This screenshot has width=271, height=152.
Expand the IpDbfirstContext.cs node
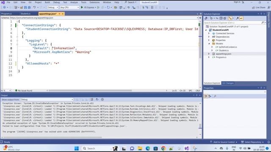pos(212,47)
